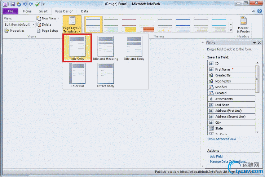Close the Fields task pane

259,43
